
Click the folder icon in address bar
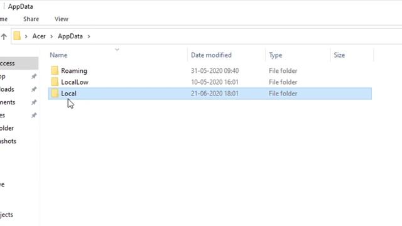pos(17,36)
